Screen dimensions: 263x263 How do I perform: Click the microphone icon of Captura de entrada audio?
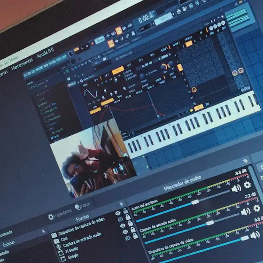pyautogui.click(x=59, y=247)
